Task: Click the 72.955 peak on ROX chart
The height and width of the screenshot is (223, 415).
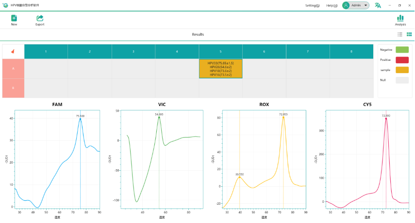Action: coord(283,117)
